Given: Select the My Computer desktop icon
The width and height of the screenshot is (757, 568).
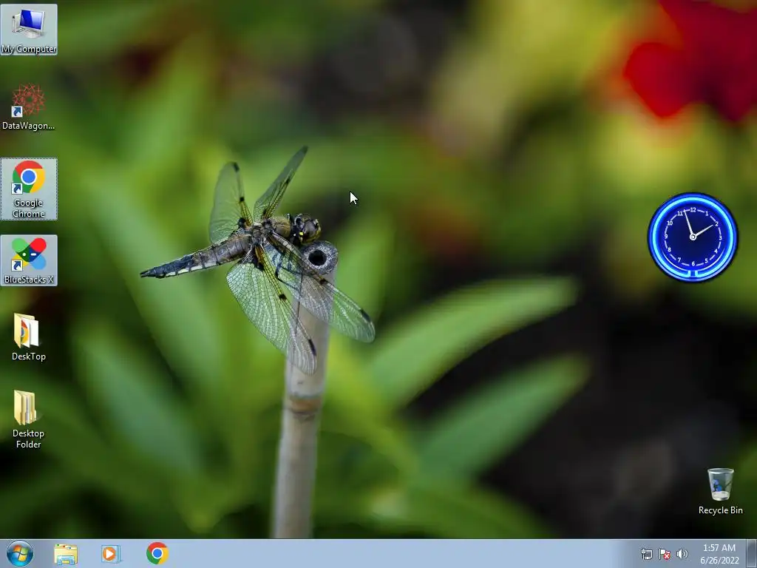Looking at the screenshot, I should pos(29,30).
